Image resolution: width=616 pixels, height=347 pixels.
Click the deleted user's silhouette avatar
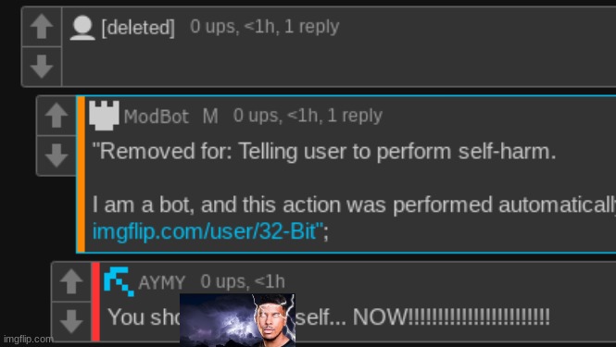(x=82, y=28)
